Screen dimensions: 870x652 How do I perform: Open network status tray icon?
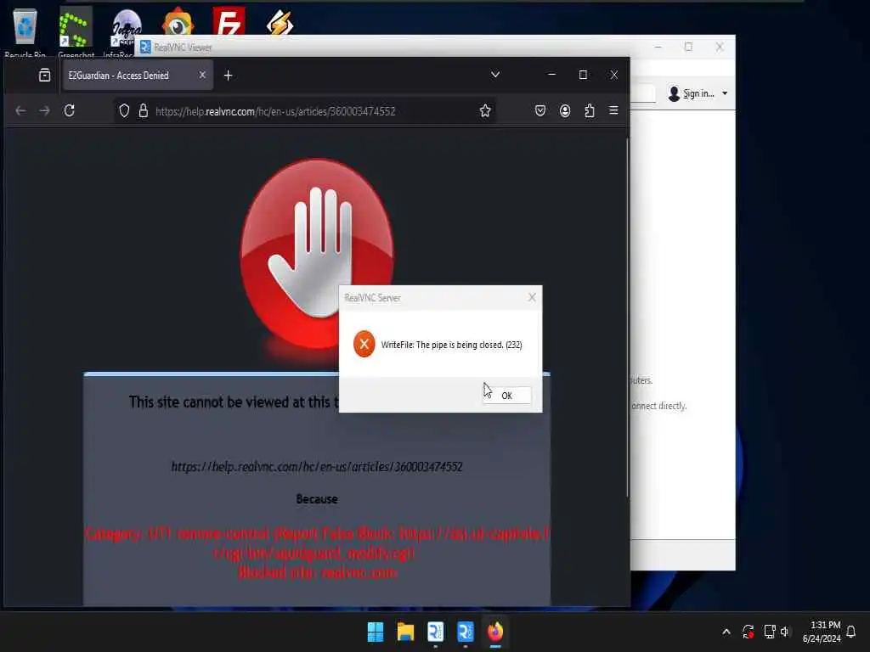pyautogui.click(x=770, y=632)
